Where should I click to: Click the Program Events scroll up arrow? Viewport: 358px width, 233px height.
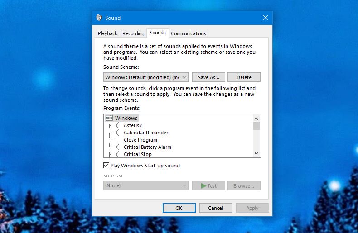tap(256, 119)
